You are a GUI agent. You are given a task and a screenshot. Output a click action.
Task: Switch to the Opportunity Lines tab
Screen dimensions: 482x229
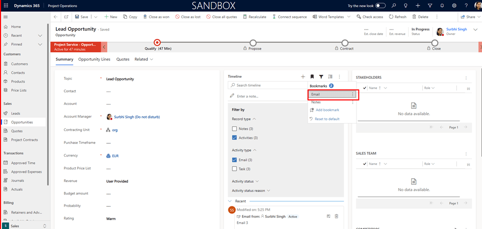pos(94,59)
